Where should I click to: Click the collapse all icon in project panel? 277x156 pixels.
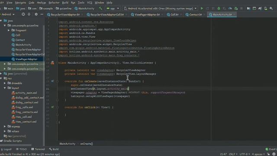point(29,14)
